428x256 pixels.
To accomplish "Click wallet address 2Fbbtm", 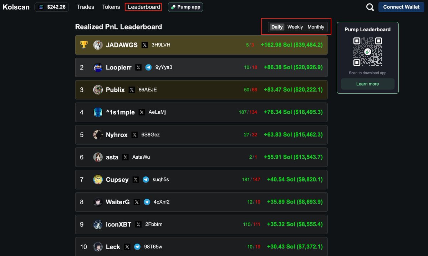I will [x=154, y=225].
